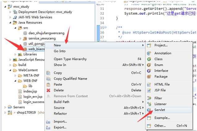Select Open Type Hierarchy
197x131 pixels.
click(x=95, y=59)
